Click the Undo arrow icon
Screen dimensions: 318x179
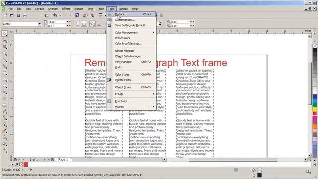coord(55,15)
